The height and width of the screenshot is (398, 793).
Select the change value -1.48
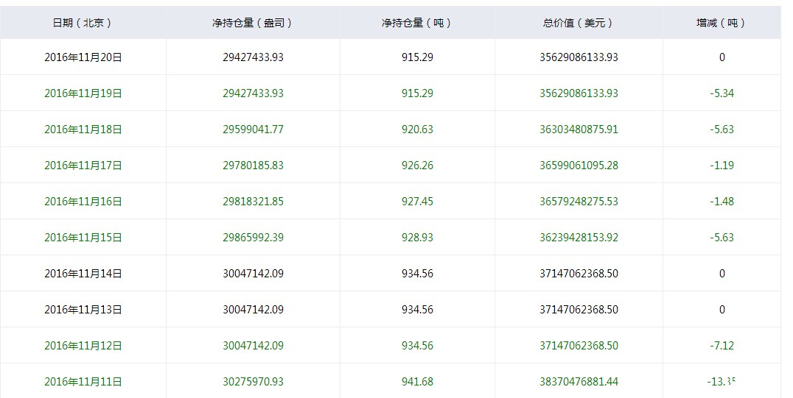click(x=721, y=202)
